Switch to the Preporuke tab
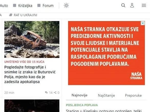 [x=133, y=95]
